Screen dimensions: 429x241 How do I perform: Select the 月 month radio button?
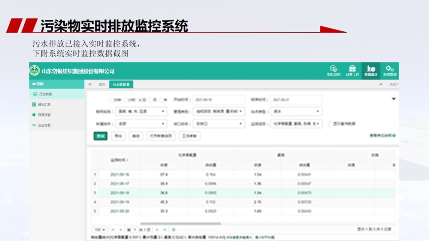coord(150,100)
